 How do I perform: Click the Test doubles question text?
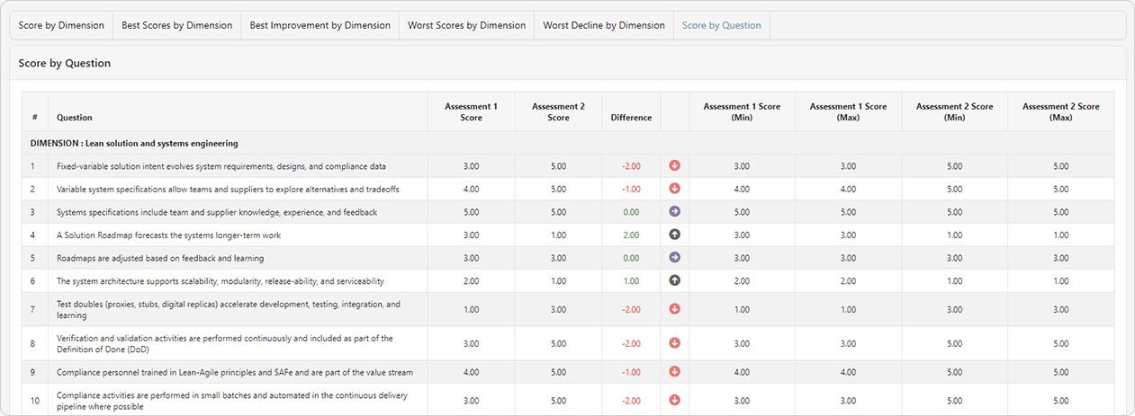coord(229,310)
